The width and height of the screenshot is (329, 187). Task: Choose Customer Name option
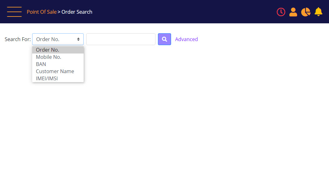58,71
